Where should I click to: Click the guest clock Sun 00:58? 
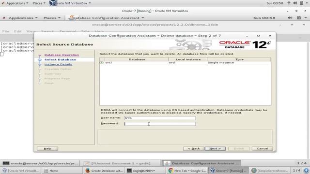[264, 18]
